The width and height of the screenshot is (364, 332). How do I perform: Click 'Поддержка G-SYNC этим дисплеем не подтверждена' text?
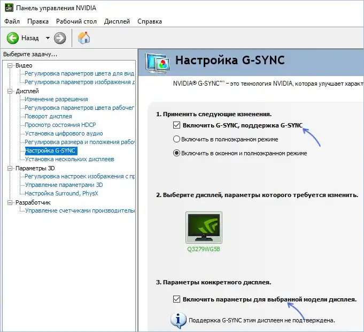pos(262,320)
